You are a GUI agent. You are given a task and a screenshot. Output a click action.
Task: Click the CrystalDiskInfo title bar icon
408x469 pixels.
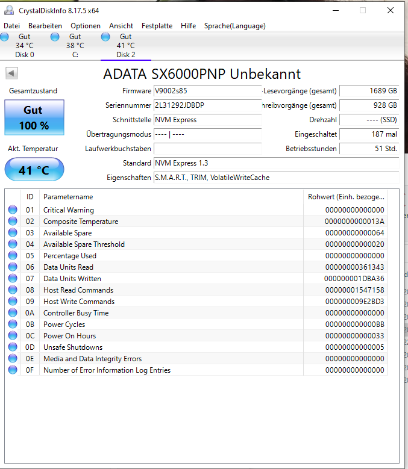tap(9, 10)
